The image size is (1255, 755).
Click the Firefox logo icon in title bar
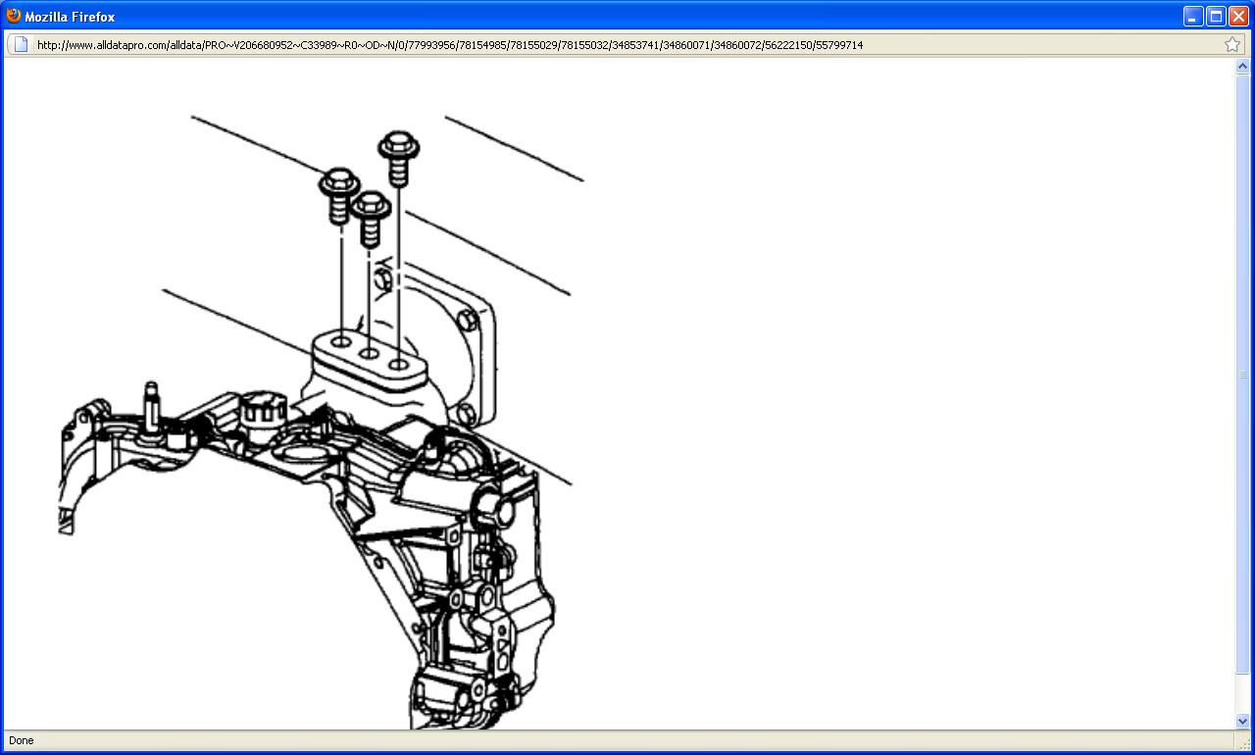tap(14, 16)
